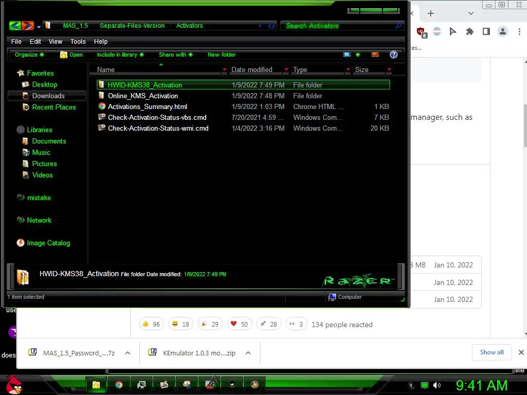This screenshot has height=395, width=527.
Task: Open previous locations dropdown in address bar
Action: [260, 26]
